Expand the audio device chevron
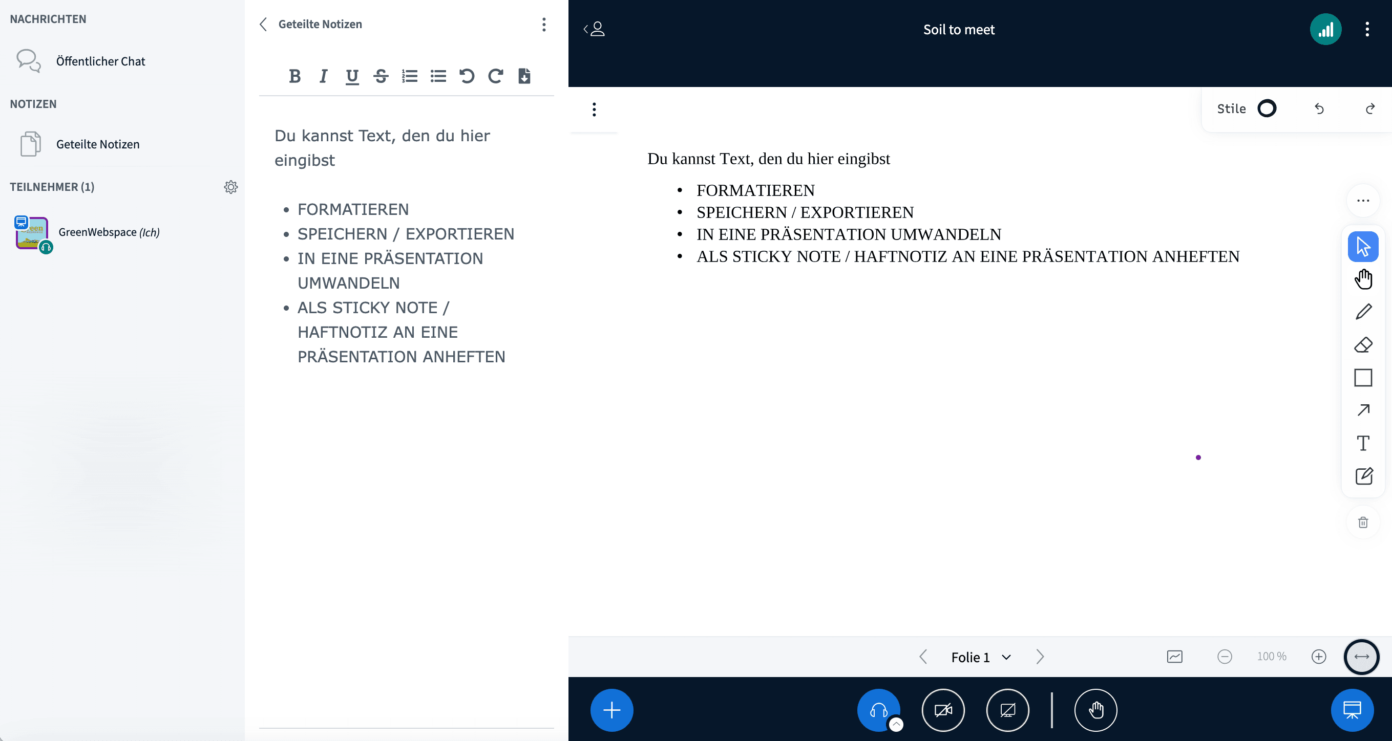This screenshot has width=1392, height=741. (896, 724)
